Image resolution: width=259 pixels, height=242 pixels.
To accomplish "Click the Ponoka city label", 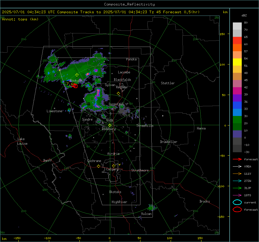I will coord(131,59).
